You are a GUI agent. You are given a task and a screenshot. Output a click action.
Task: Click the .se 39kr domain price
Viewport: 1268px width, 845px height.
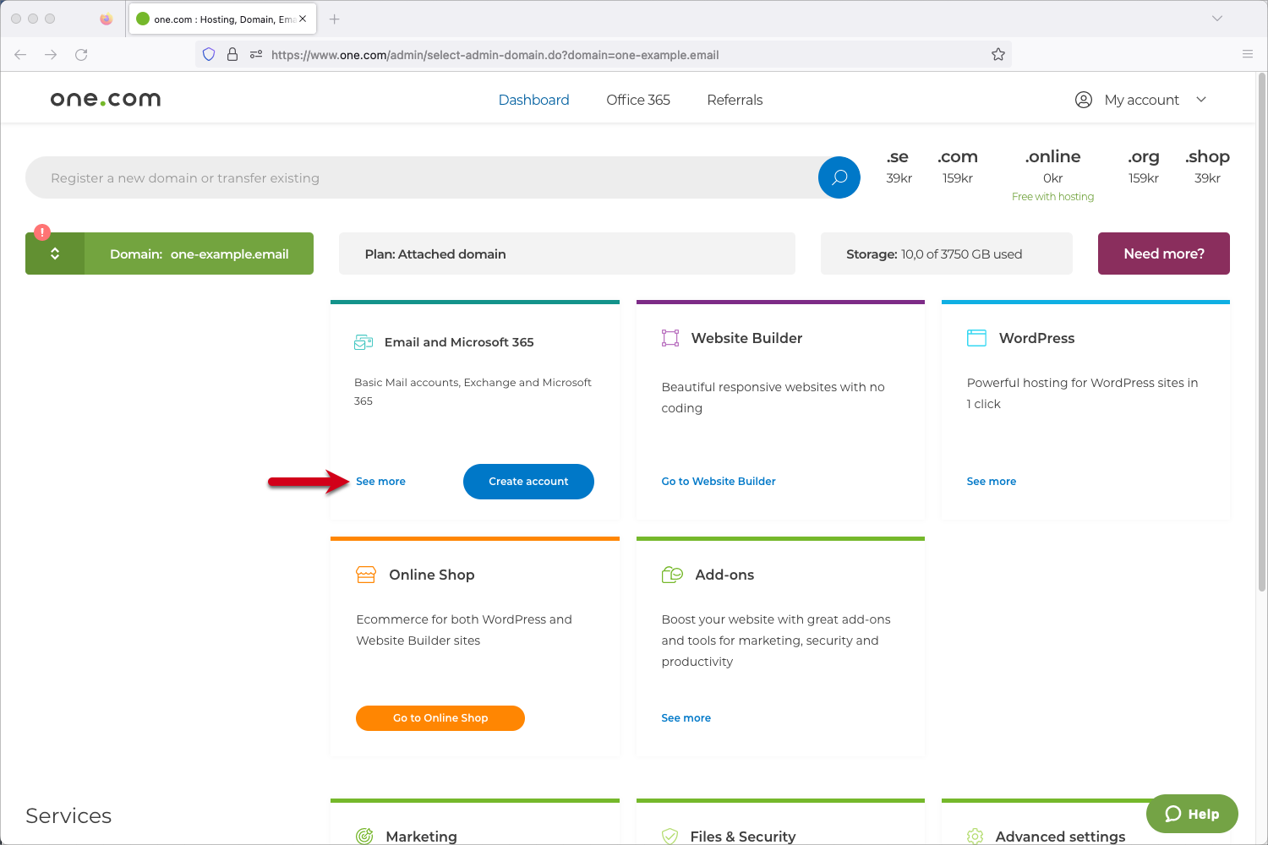(x=899, y=166)
